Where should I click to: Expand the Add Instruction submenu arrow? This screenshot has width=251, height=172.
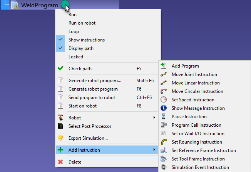[154, 150]
